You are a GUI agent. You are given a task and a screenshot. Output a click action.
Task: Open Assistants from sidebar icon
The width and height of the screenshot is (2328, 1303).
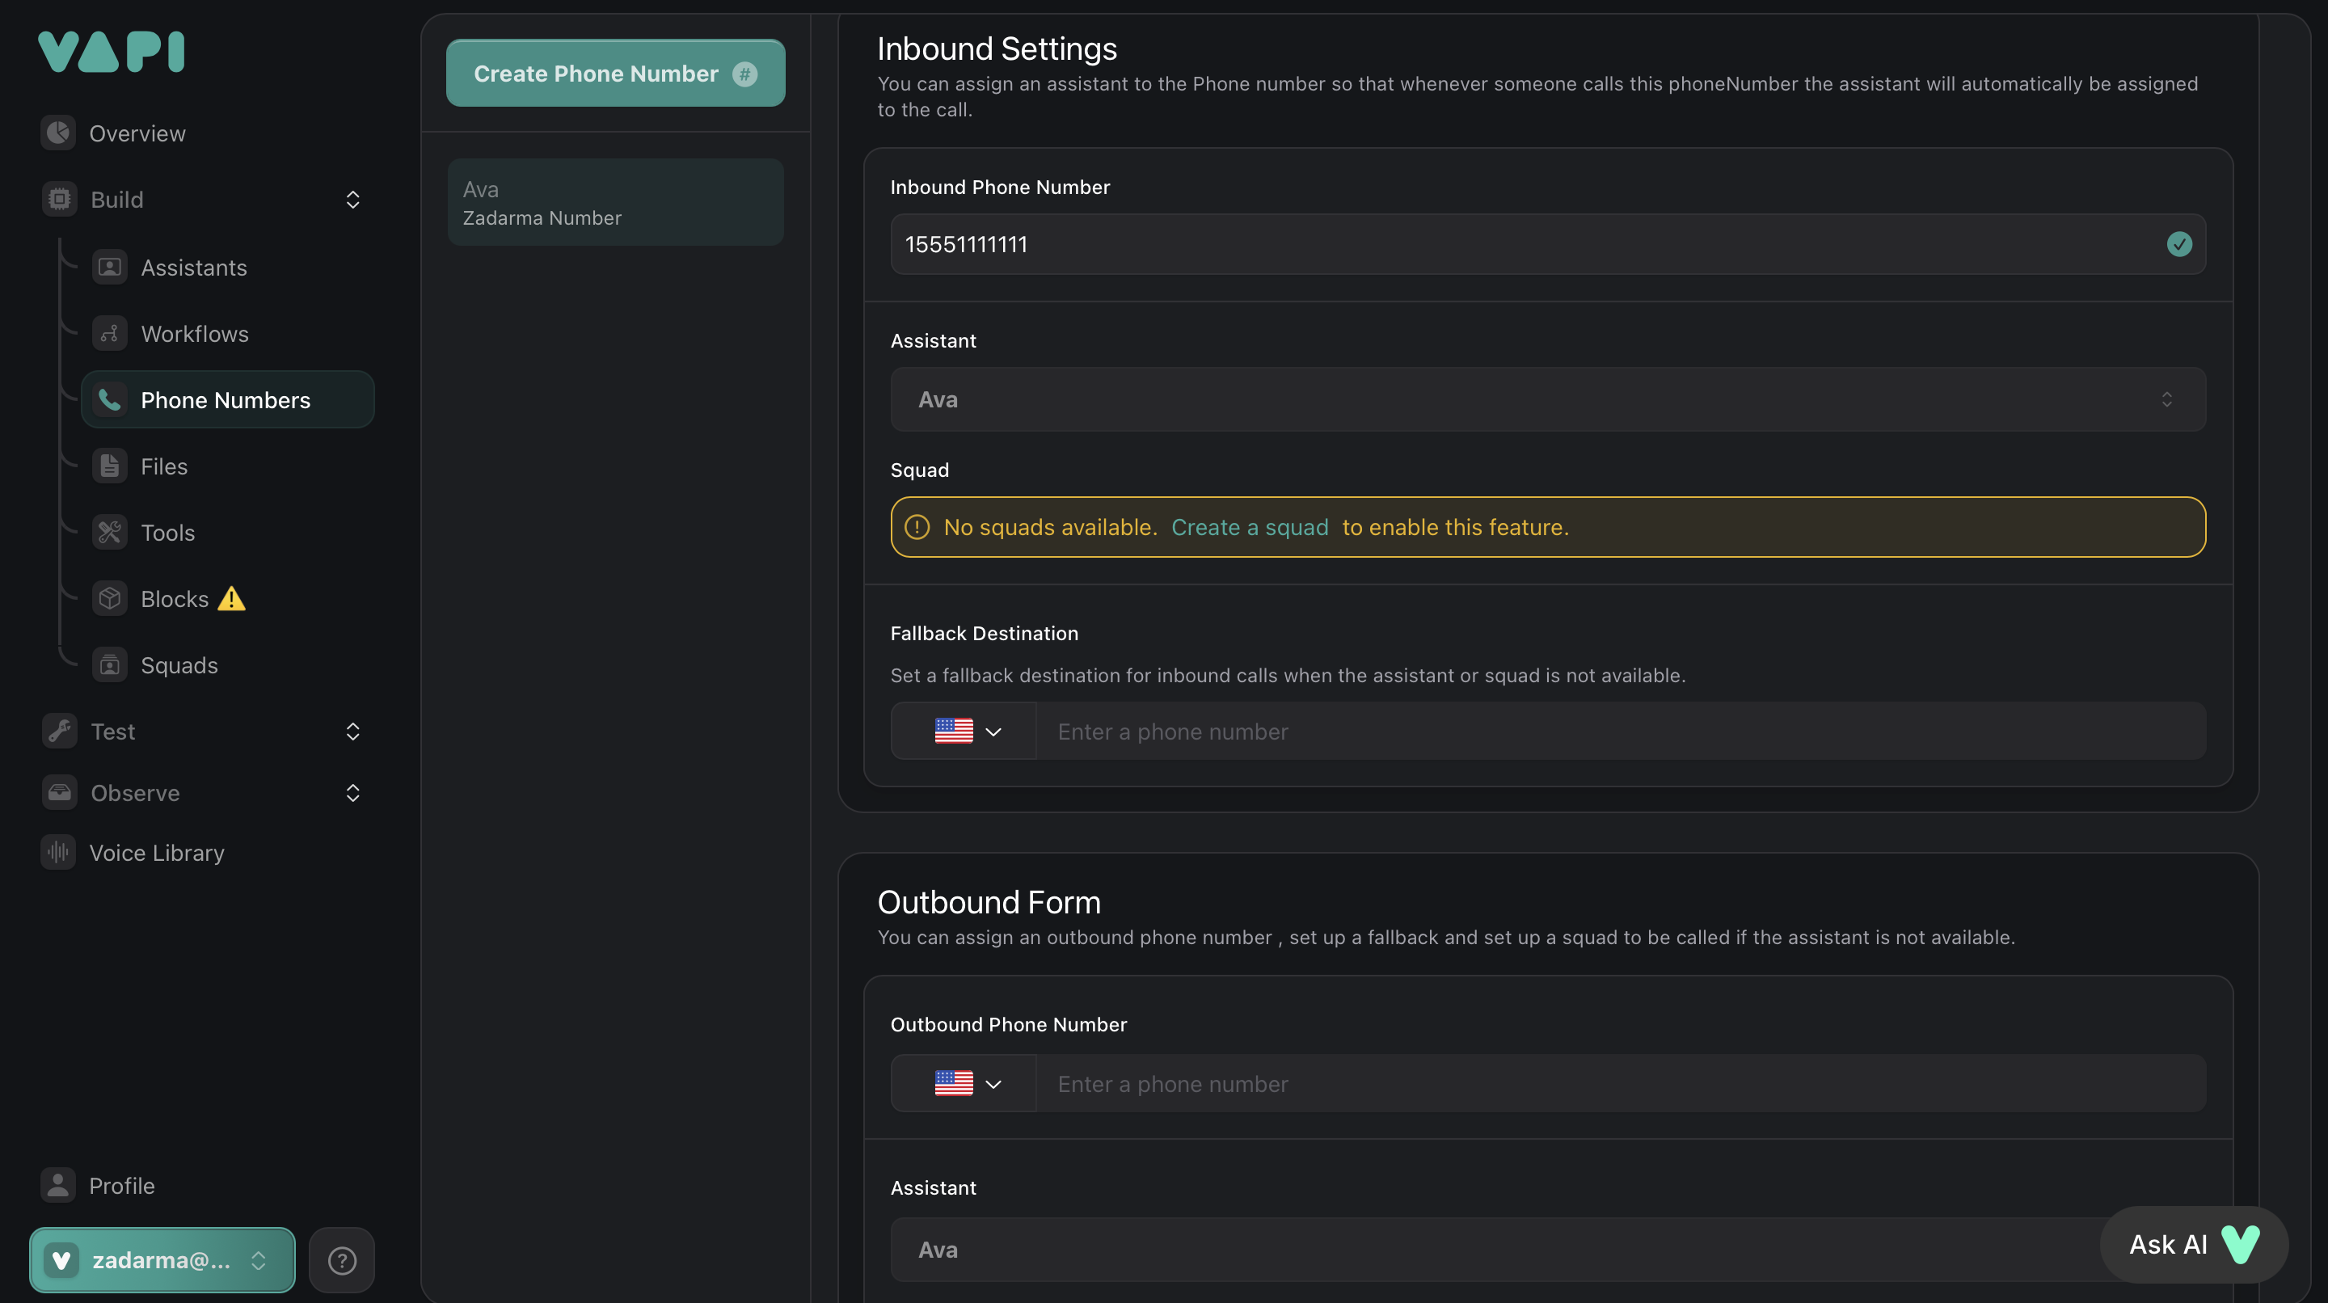tap(109, 268)
